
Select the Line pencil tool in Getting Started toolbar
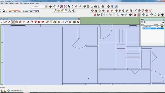pyautogui.click(x=9, y=22)
